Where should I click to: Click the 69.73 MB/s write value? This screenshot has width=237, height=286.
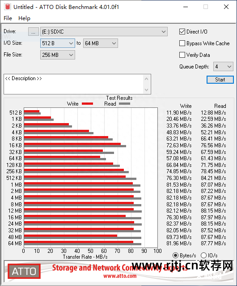pyautogui.click(x=179, y=237)
